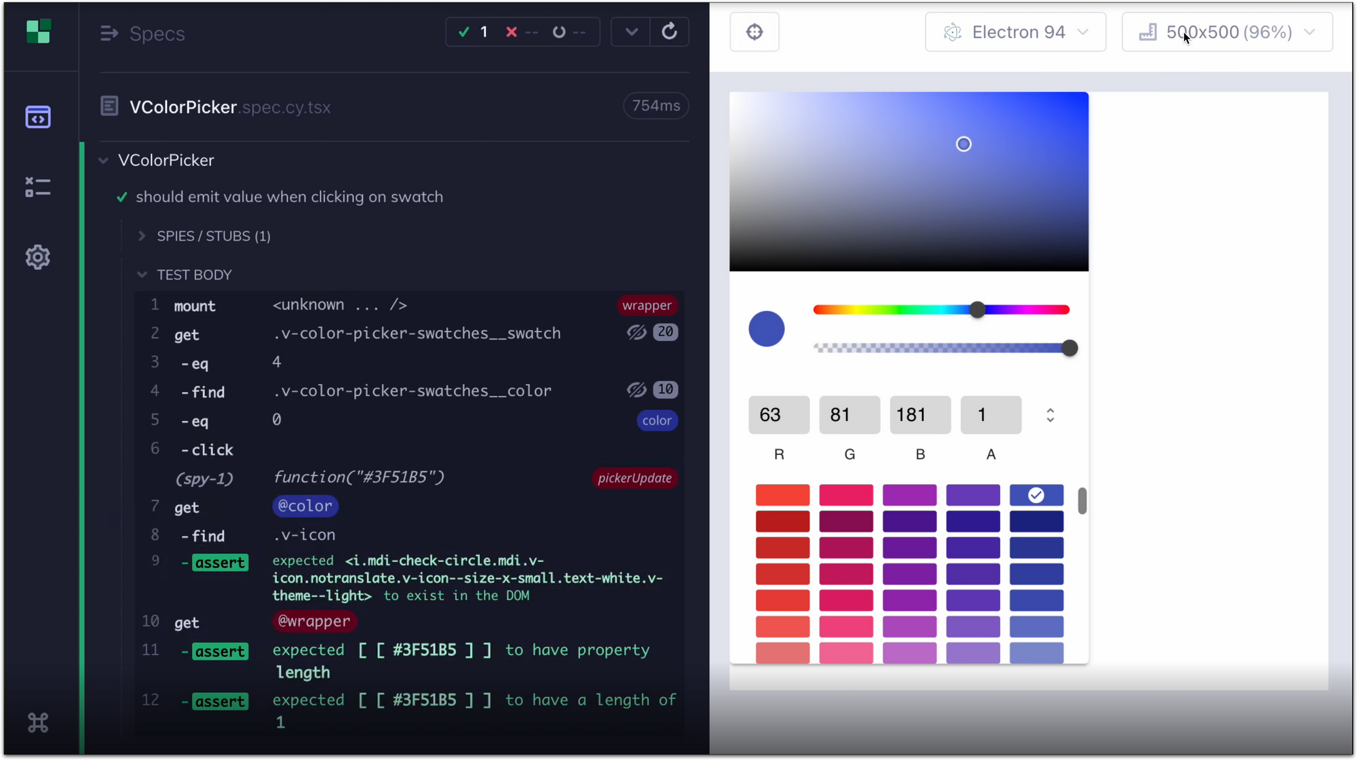Select the top-left red color swatch
This screenshot has height=760, width=1357.
tap(782, 495)
